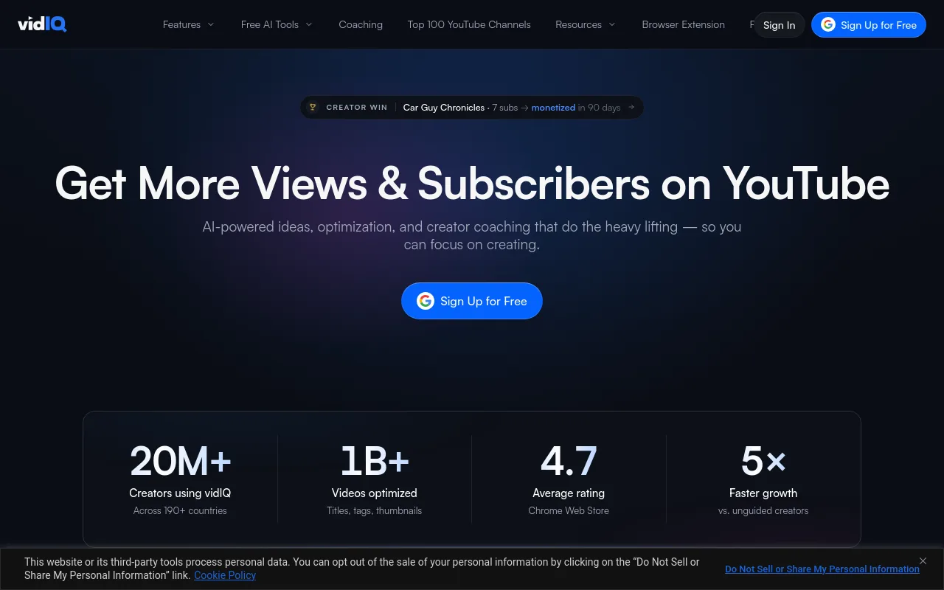This screenshot has width=944, height=590.
Task: Click the "CREATOR WIN" label
Action: pyautogui.click(x=357, y=108)
